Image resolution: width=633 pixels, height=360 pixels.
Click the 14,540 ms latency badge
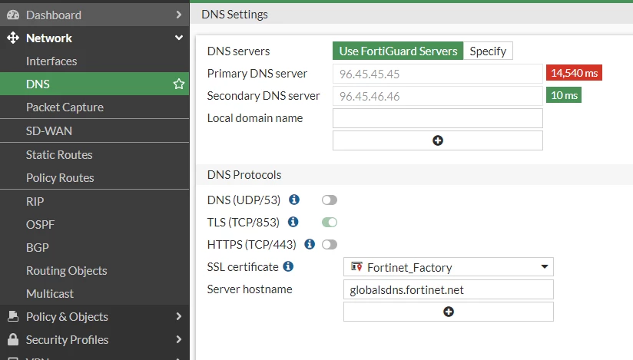click(x=574, y=73)
